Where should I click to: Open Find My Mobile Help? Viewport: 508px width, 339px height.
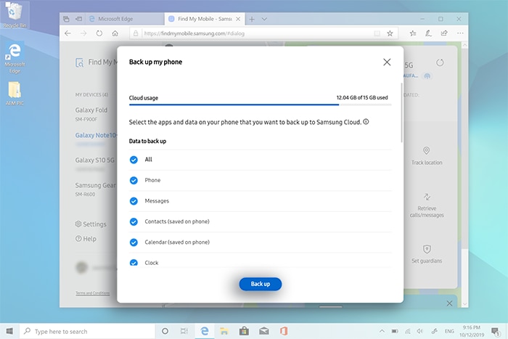point(86,239)
